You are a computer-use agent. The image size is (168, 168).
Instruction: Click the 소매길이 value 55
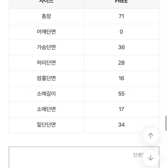pos(121,94)
